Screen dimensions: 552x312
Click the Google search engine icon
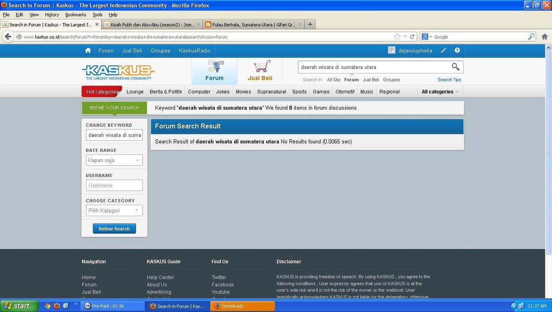coord(425,37)
